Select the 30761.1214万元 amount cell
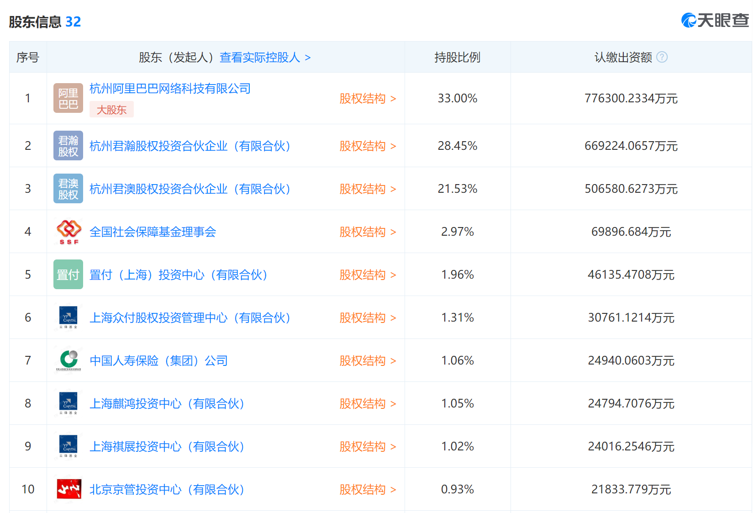This screenshot has height=513, width=753. (631, 318)
